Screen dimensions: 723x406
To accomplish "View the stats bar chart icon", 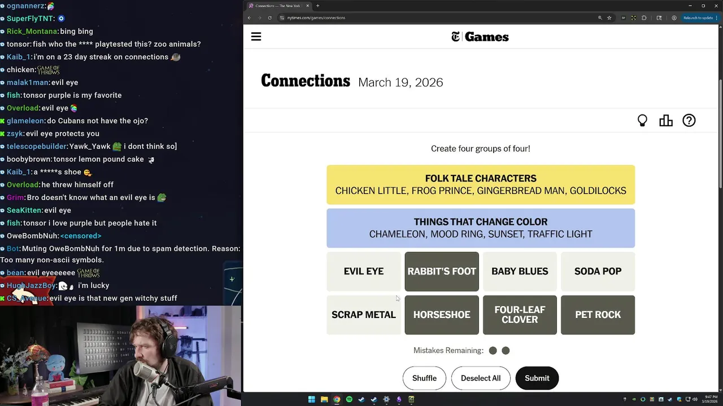I will pos(666,121).
